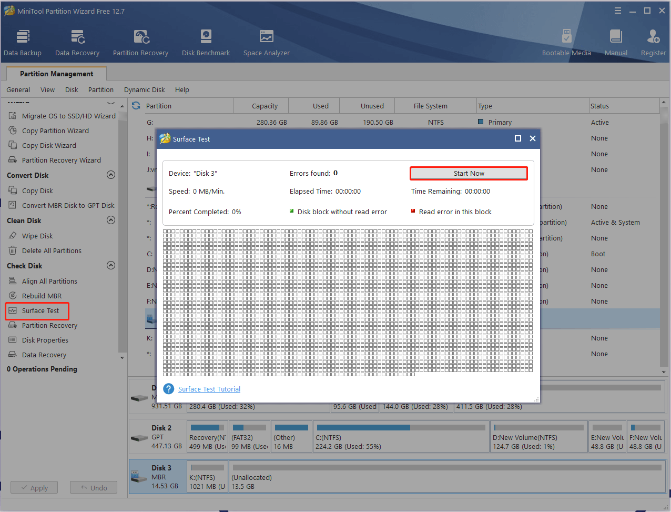Sort by the Status column header

[624, 106]
